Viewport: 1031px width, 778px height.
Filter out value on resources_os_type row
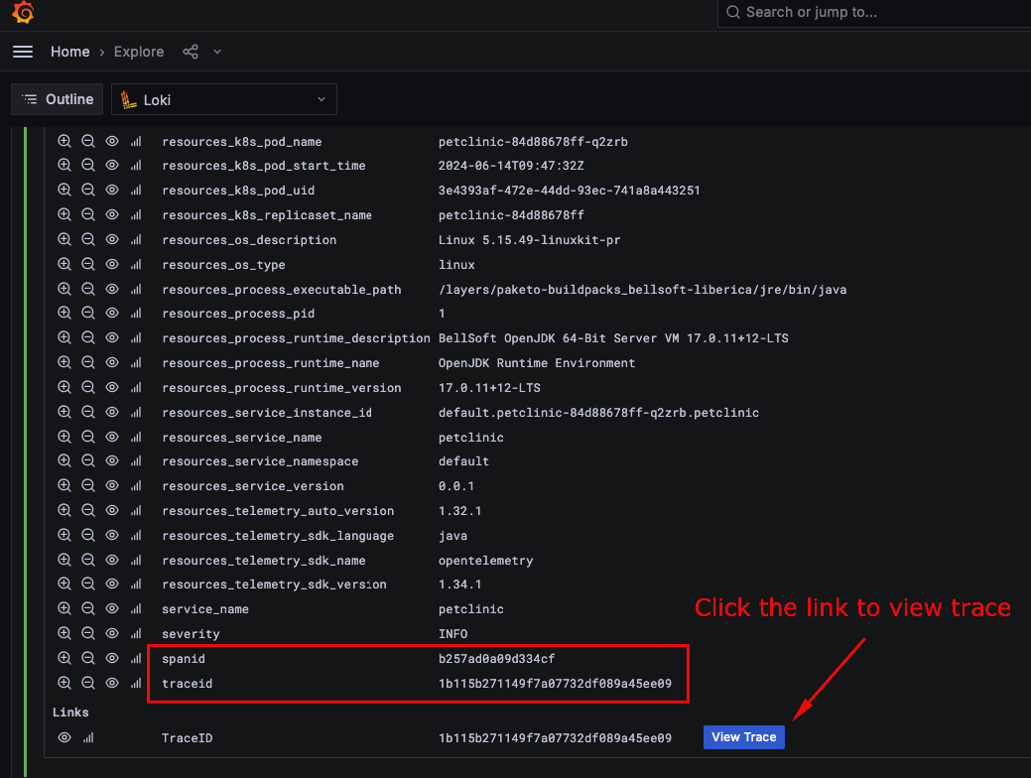(88, 265)
